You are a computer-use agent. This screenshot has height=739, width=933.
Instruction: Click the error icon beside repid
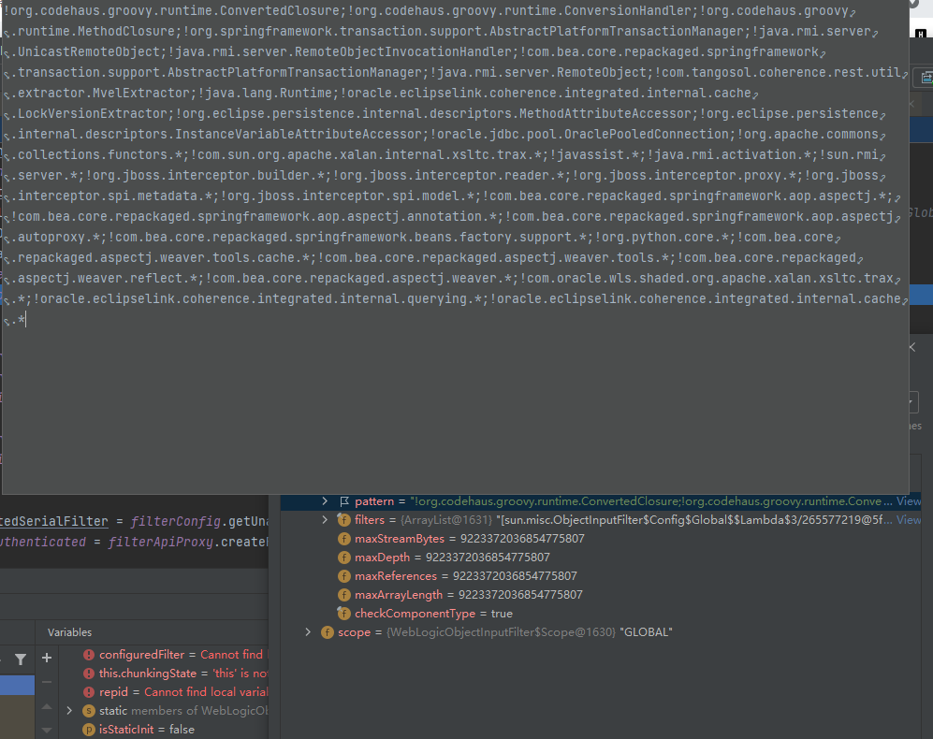coord(89,692)
